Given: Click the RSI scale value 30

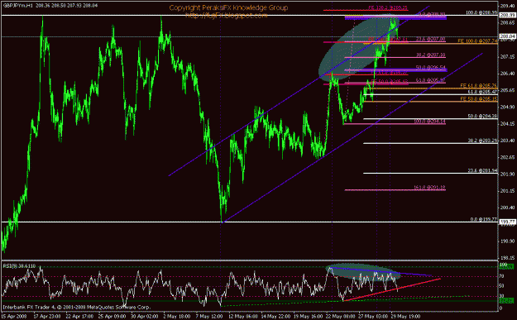Looking at the screenshot, I should pyautogui.click(x=502, y=296).
